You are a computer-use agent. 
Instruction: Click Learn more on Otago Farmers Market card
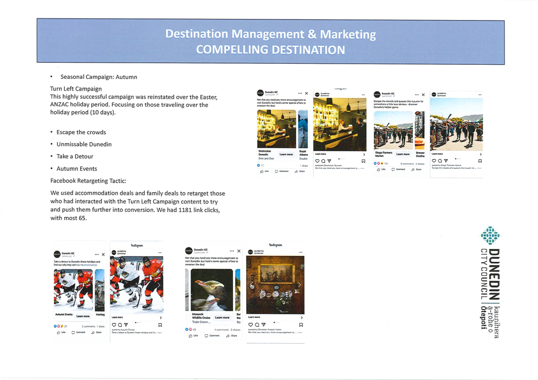[x=403, y=154]
